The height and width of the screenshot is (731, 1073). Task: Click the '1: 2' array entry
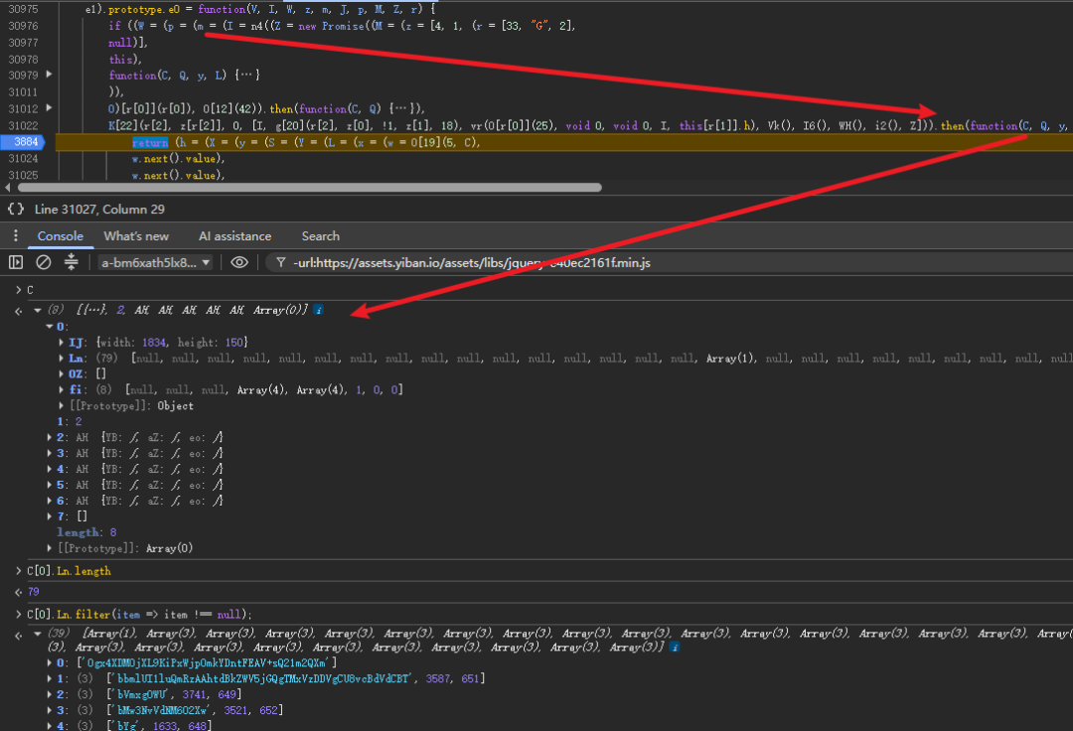pos(70,421)
